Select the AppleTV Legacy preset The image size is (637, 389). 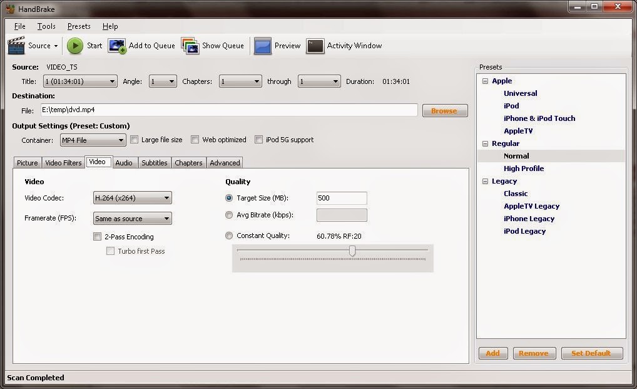click(x=531, y=207)
